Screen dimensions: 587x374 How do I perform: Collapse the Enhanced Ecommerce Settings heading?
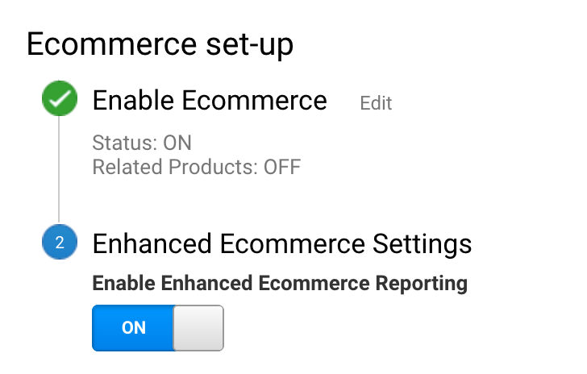[x=282, y=243]
